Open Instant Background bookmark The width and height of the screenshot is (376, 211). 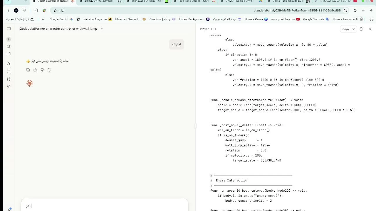click(x=194, y=19)
